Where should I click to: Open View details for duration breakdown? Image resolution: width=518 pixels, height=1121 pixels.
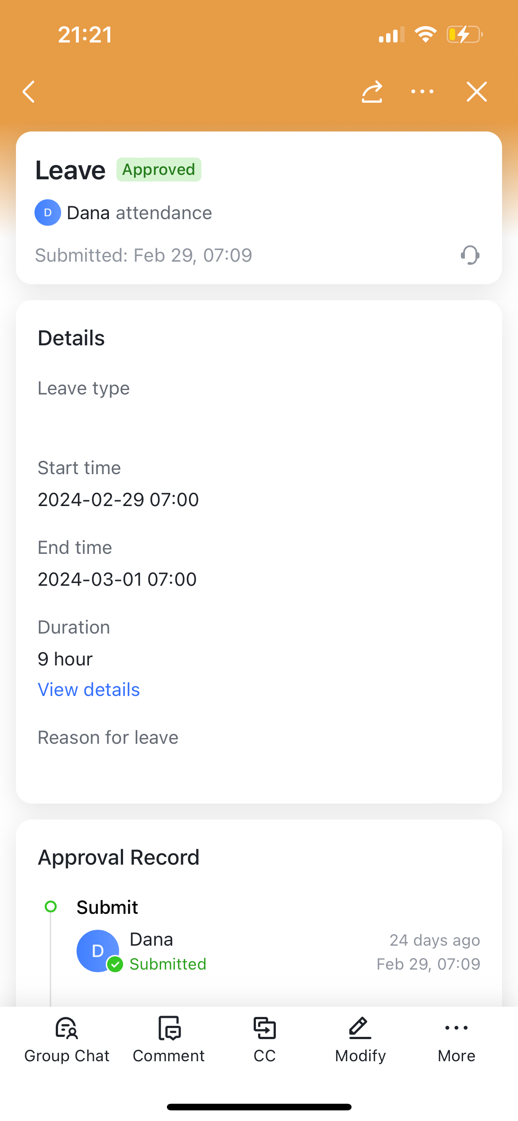89,689
